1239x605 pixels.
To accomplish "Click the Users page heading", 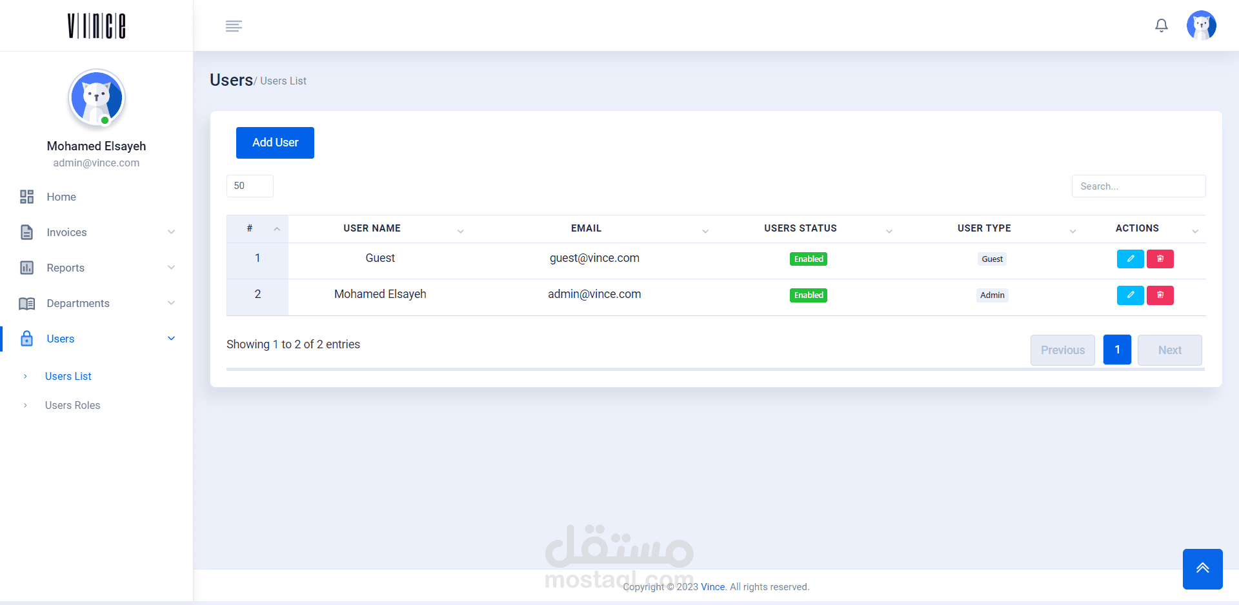I will coord(231,80).
